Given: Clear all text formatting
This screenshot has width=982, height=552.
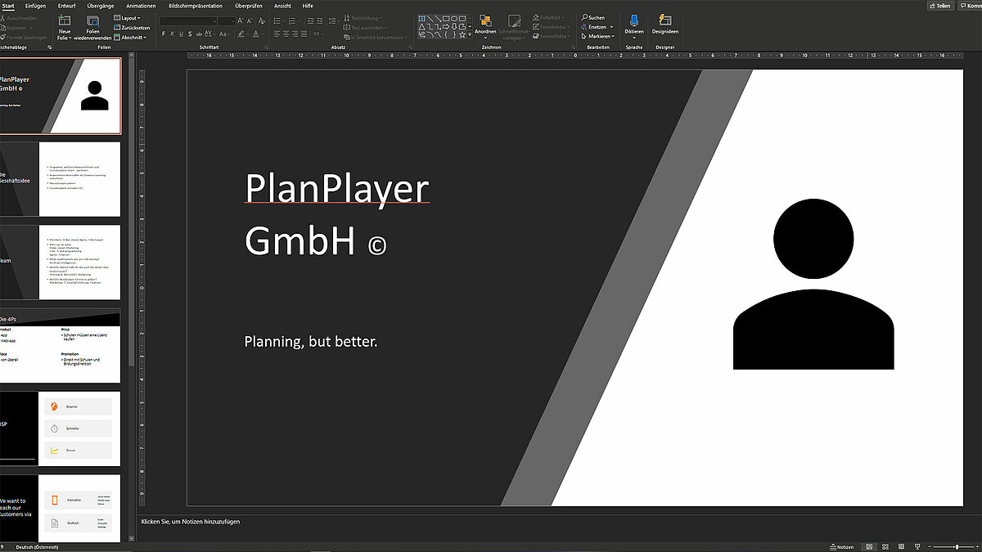Looking at the screenshot, I should [x=261, y=21].
